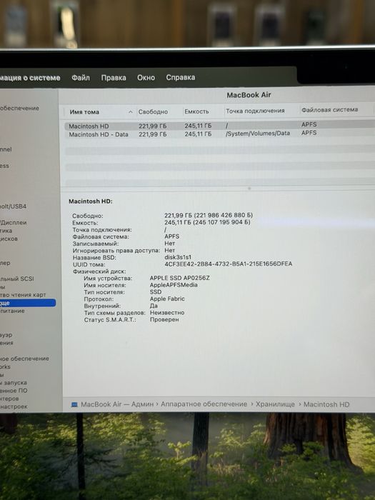Click the MacBook Air computer icon in path bar
Viewport: 375px width, 500px height.
pyautogui.click(x=74, y=405)
